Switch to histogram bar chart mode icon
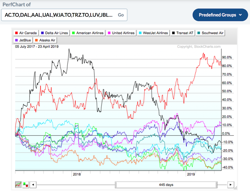 click(x=26, y=184)
